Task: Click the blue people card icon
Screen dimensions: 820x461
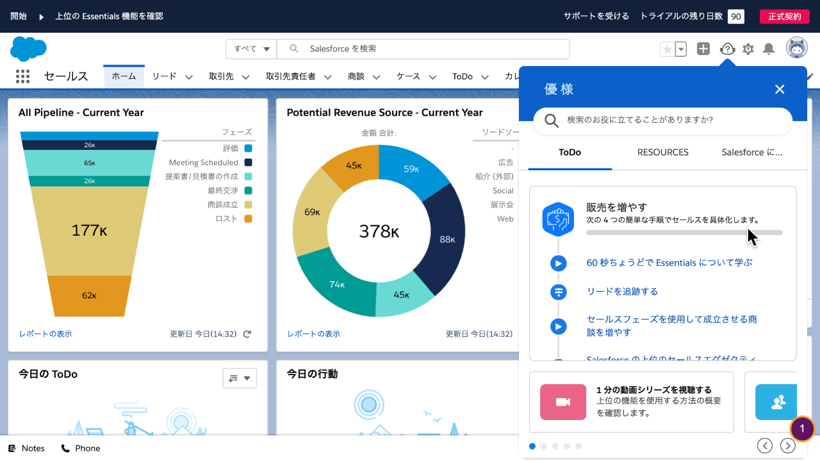Action: pyautogui.click(x=776, y=402)
